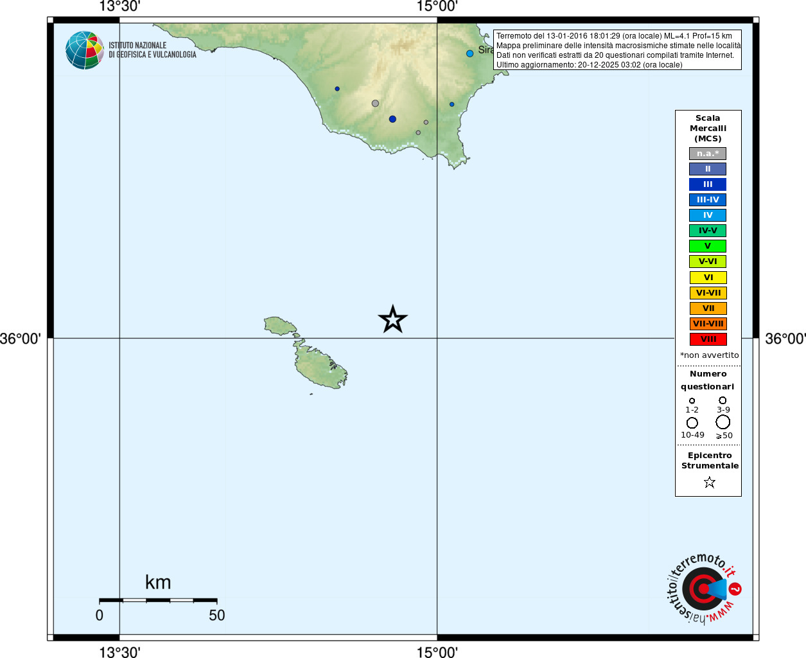Click the legend circle for ≥50 questionnaires
This screenshot has width=806, height=658.
point(723,422)
